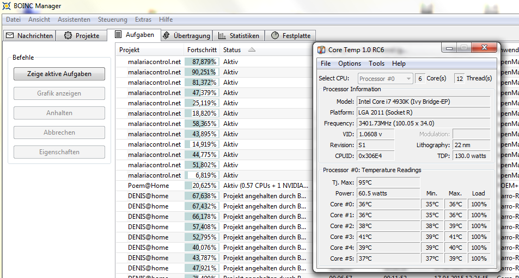Image resolution: width=519 pixels, height=278 pixels.
Task: Sort by the Projekt column header
Action: [150, 50]
